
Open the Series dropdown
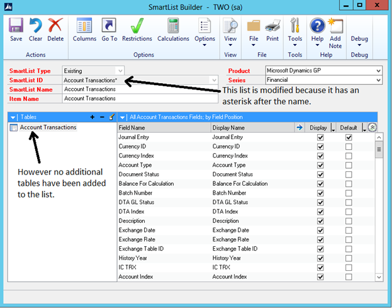pos(379,81)
